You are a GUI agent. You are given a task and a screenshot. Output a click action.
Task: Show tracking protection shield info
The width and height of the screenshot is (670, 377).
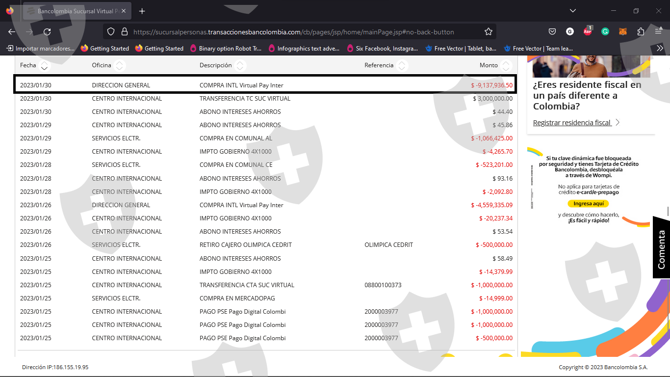click(111, 32)
